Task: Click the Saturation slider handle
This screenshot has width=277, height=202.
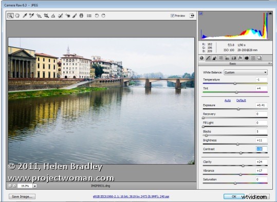Action: point(235,184)
